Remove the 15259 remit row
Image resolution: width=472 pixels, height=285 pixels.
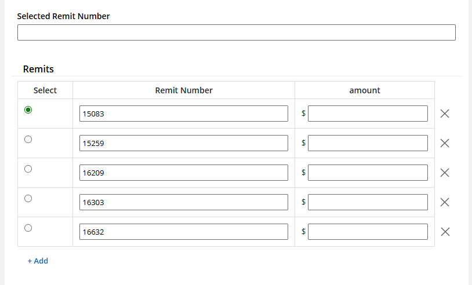click(445, 143)
